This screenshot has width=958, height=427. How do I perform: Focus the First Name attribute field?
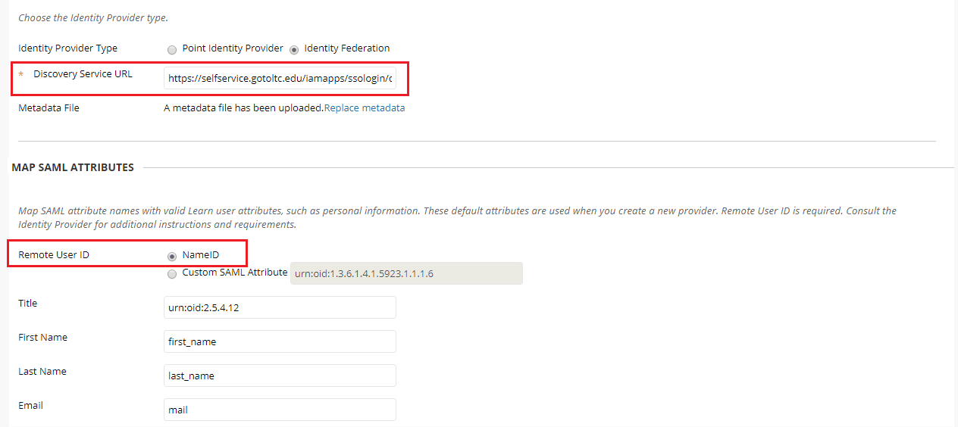tap(280, 341)
